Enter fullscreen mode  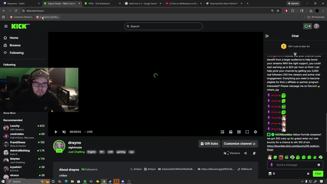(x=247, y=132)
